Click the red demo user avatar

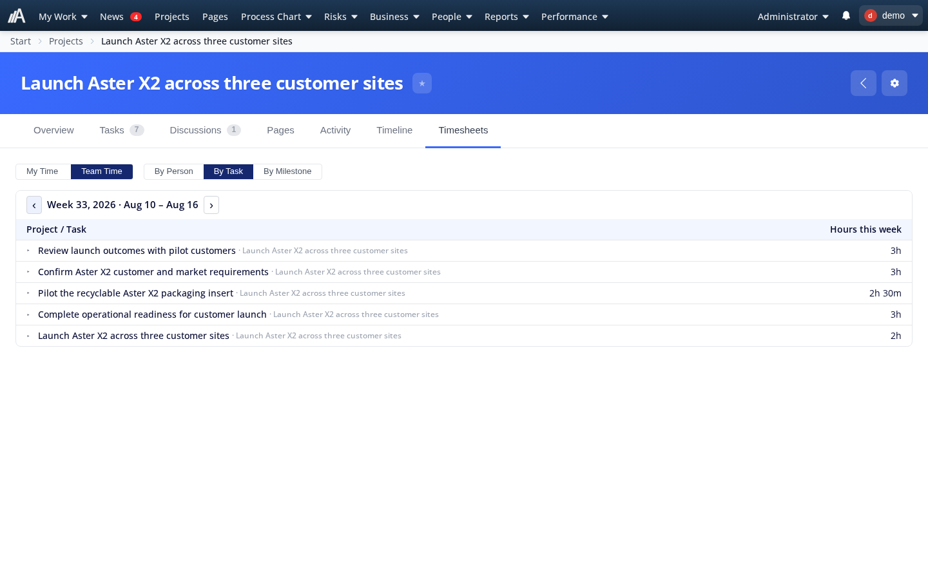pyautogui.click(x=870, y=15)
